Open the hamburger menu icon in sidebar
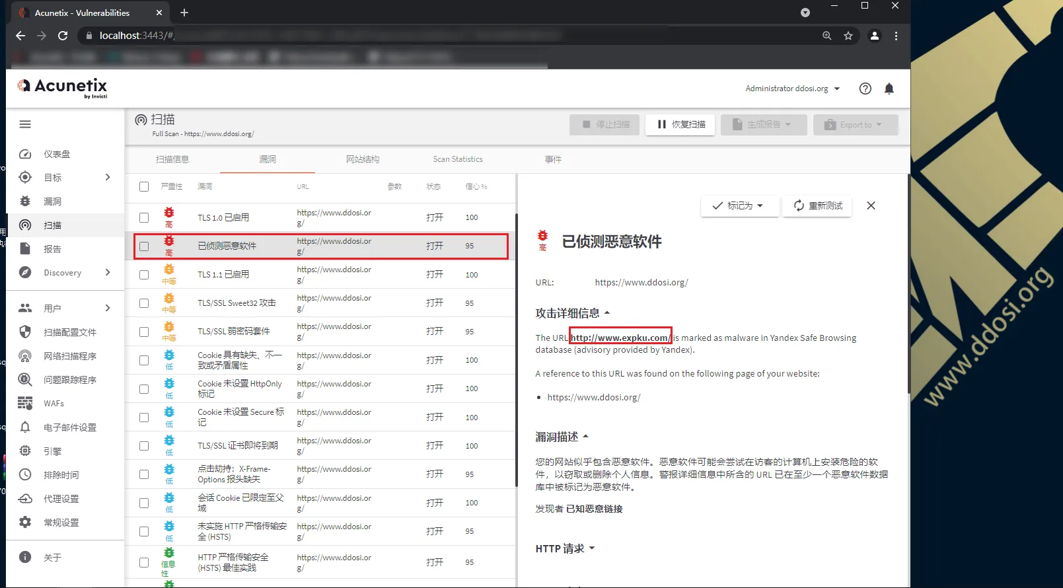 pos(25,124)
